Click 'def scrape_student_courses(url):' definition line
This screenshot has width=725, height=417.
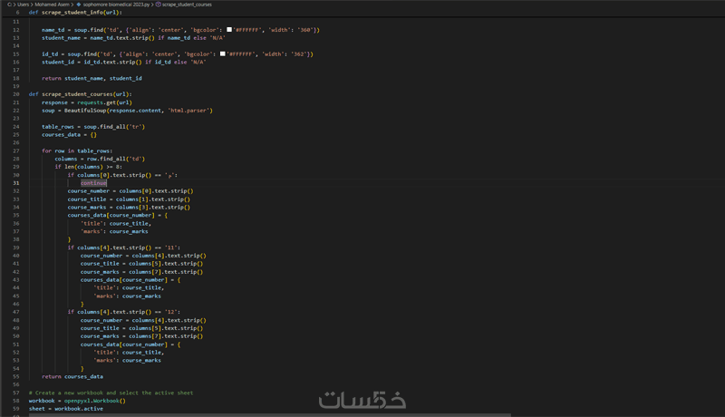coord(80,94)
